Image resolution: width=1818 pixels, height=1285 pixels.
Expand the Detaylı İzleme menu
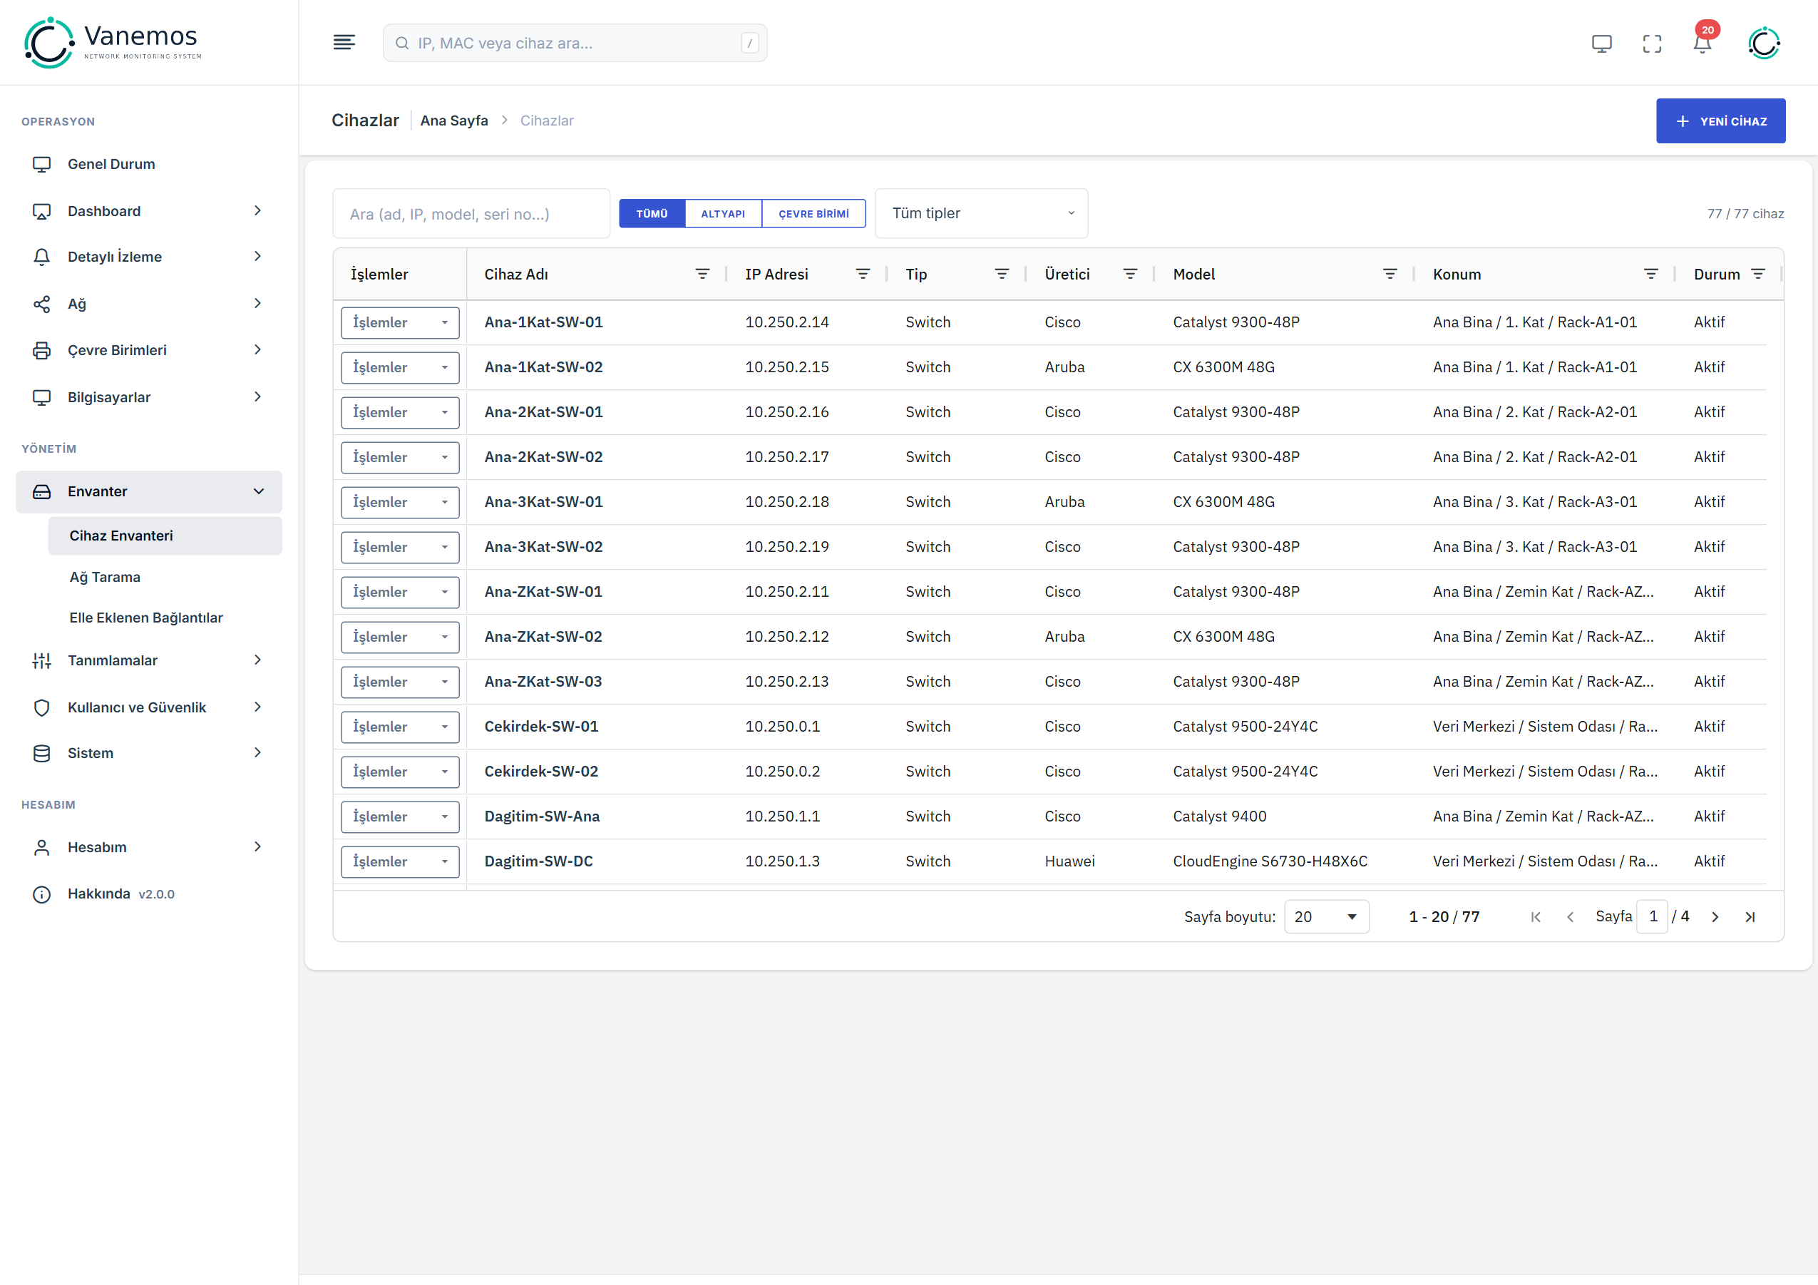coord(149,257)
